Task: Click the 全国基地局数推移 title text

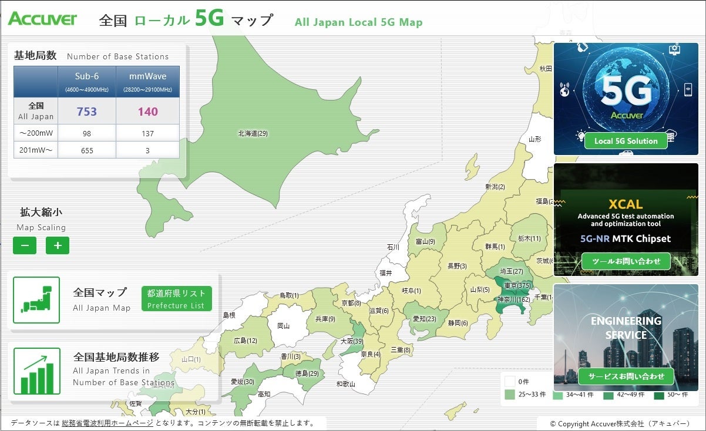Action: coord(116,357)
